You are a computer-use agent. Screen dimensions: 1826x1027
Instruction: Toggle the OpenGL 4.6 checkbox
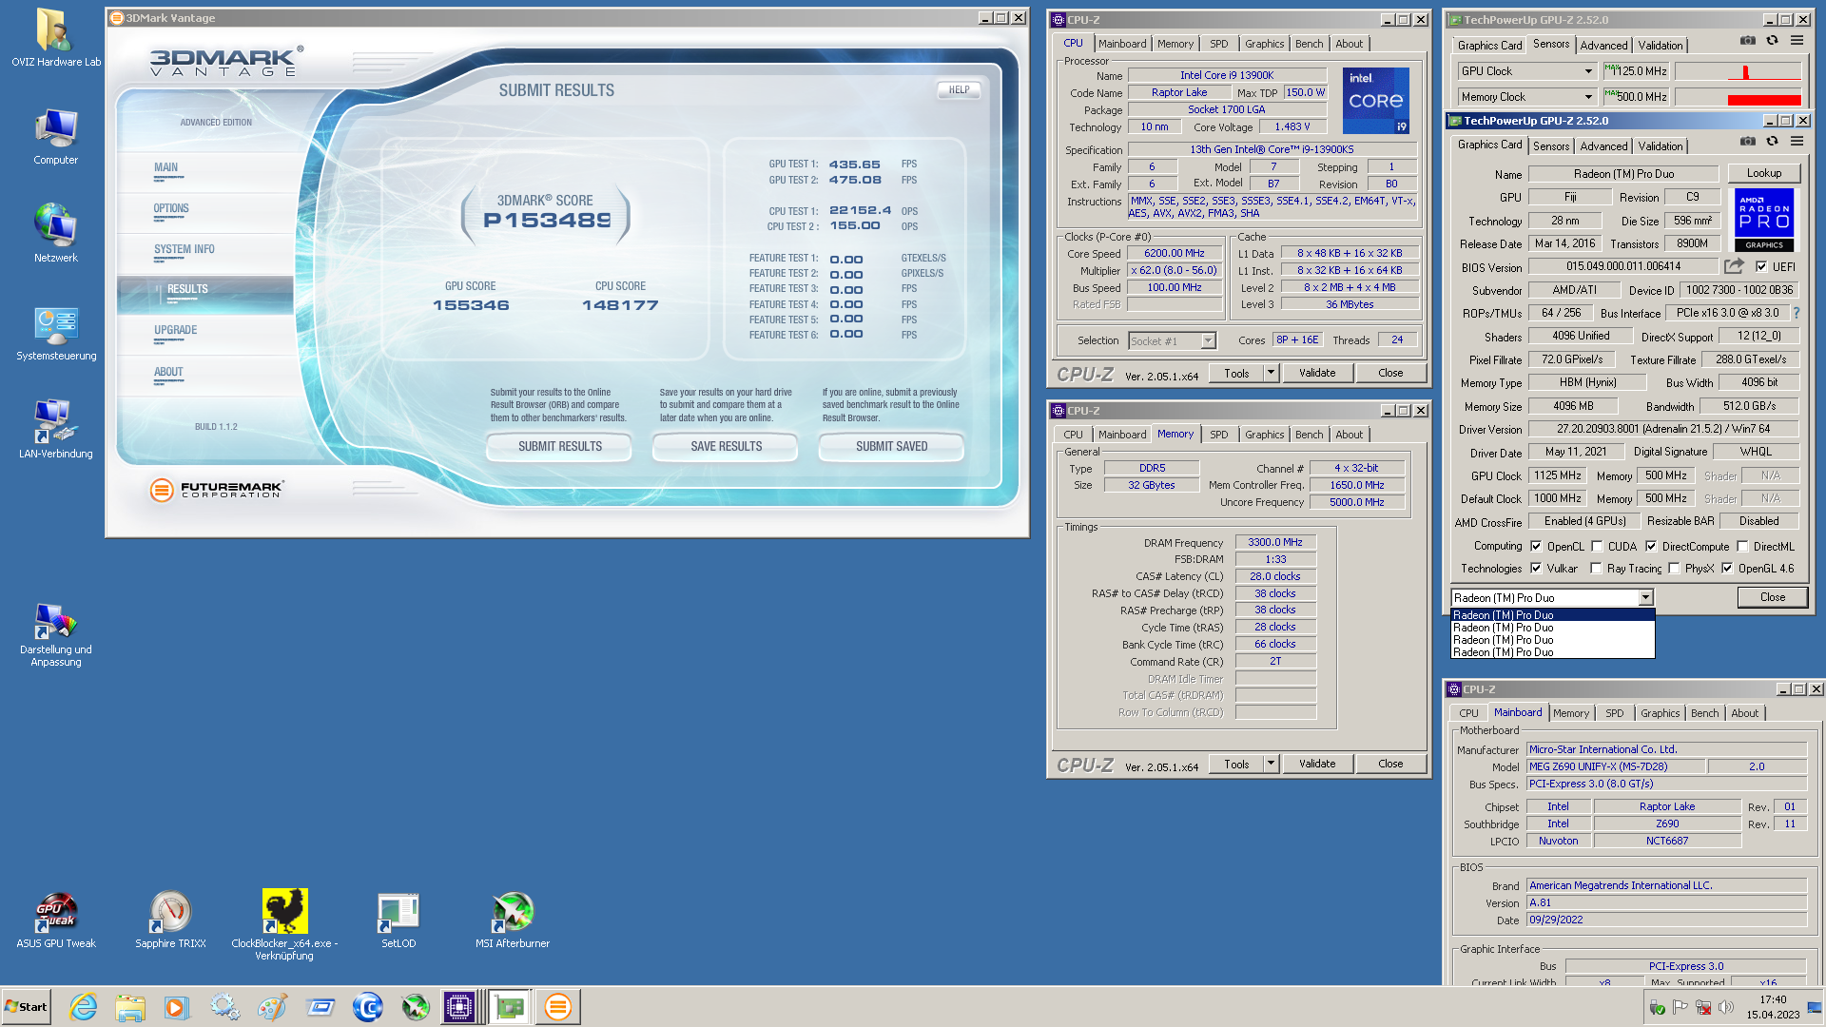[x=1727, y=568]
